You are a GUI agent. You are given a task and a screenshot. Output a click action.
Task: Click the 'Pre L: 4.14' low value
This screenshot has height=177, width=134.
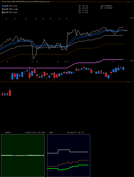coord(83,10)
